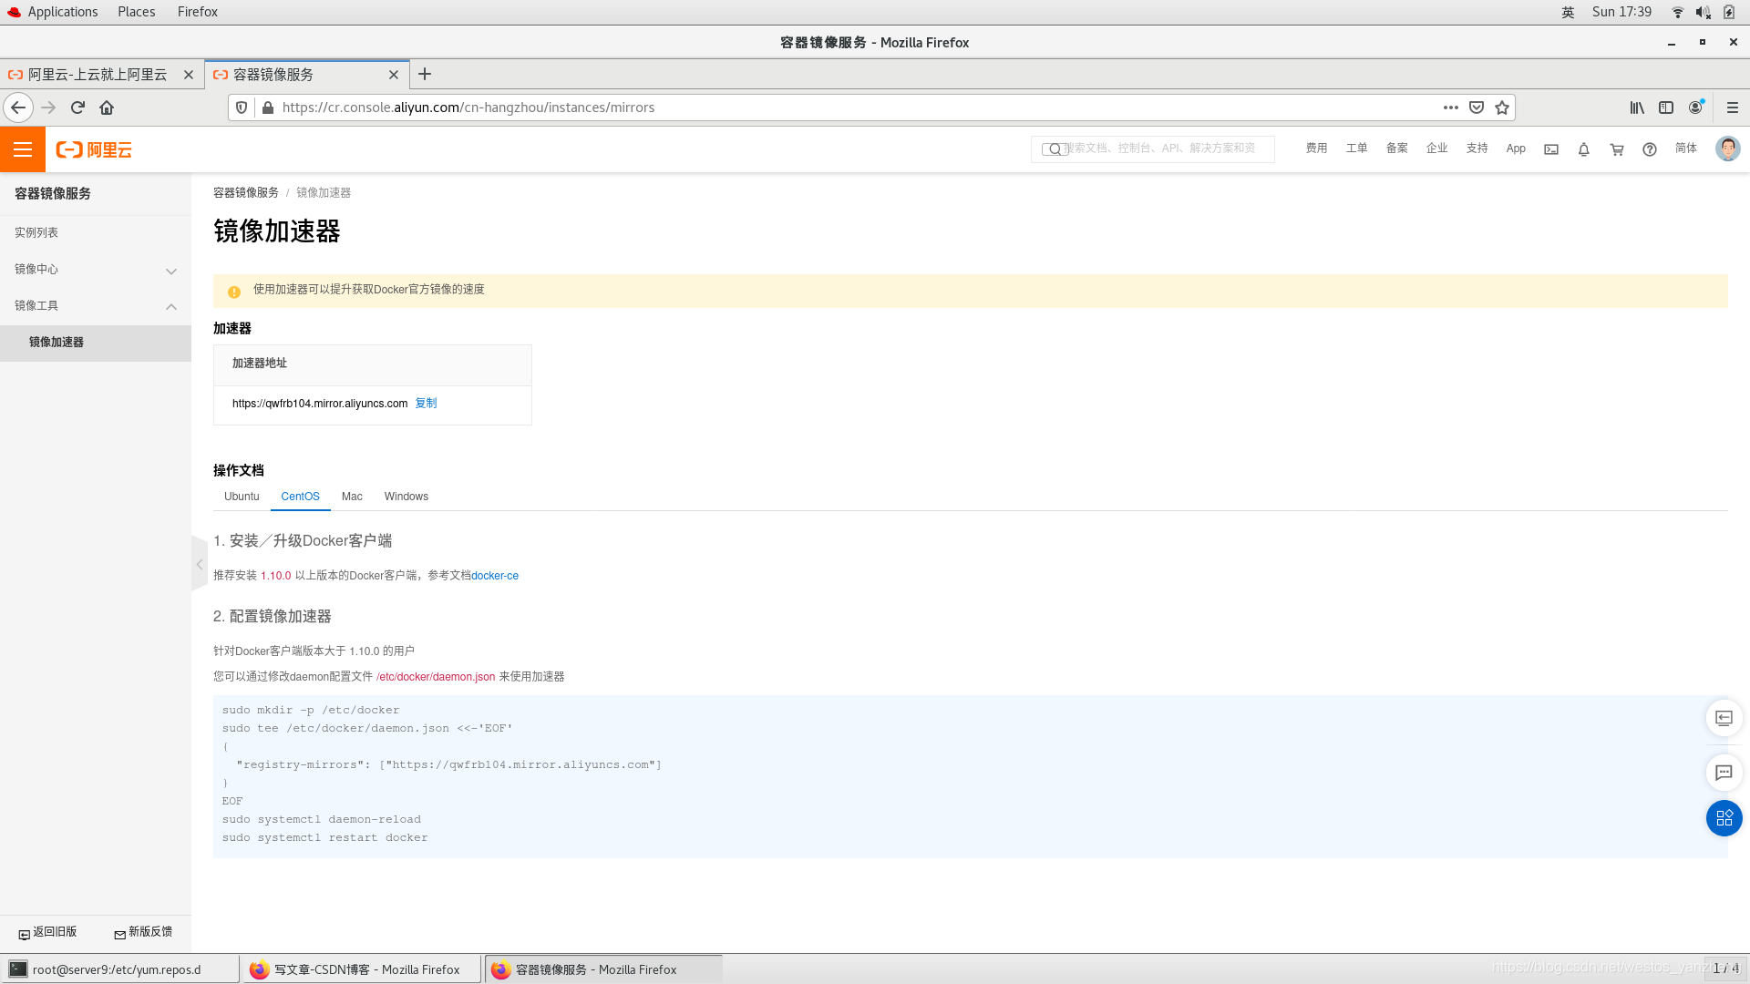This screenshot has width=1750, height=984.
Task: Open the chat feedback floating icon
Action: pyautogui.click(x=1724, y=773)
